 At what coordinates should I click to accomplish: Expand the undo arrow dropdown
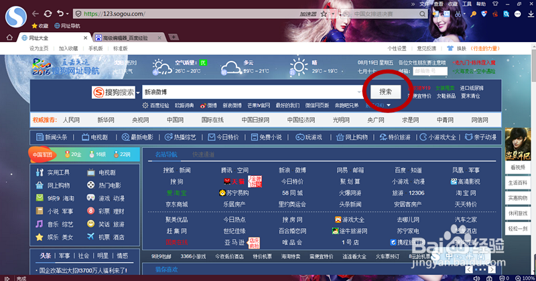[68, 14]
